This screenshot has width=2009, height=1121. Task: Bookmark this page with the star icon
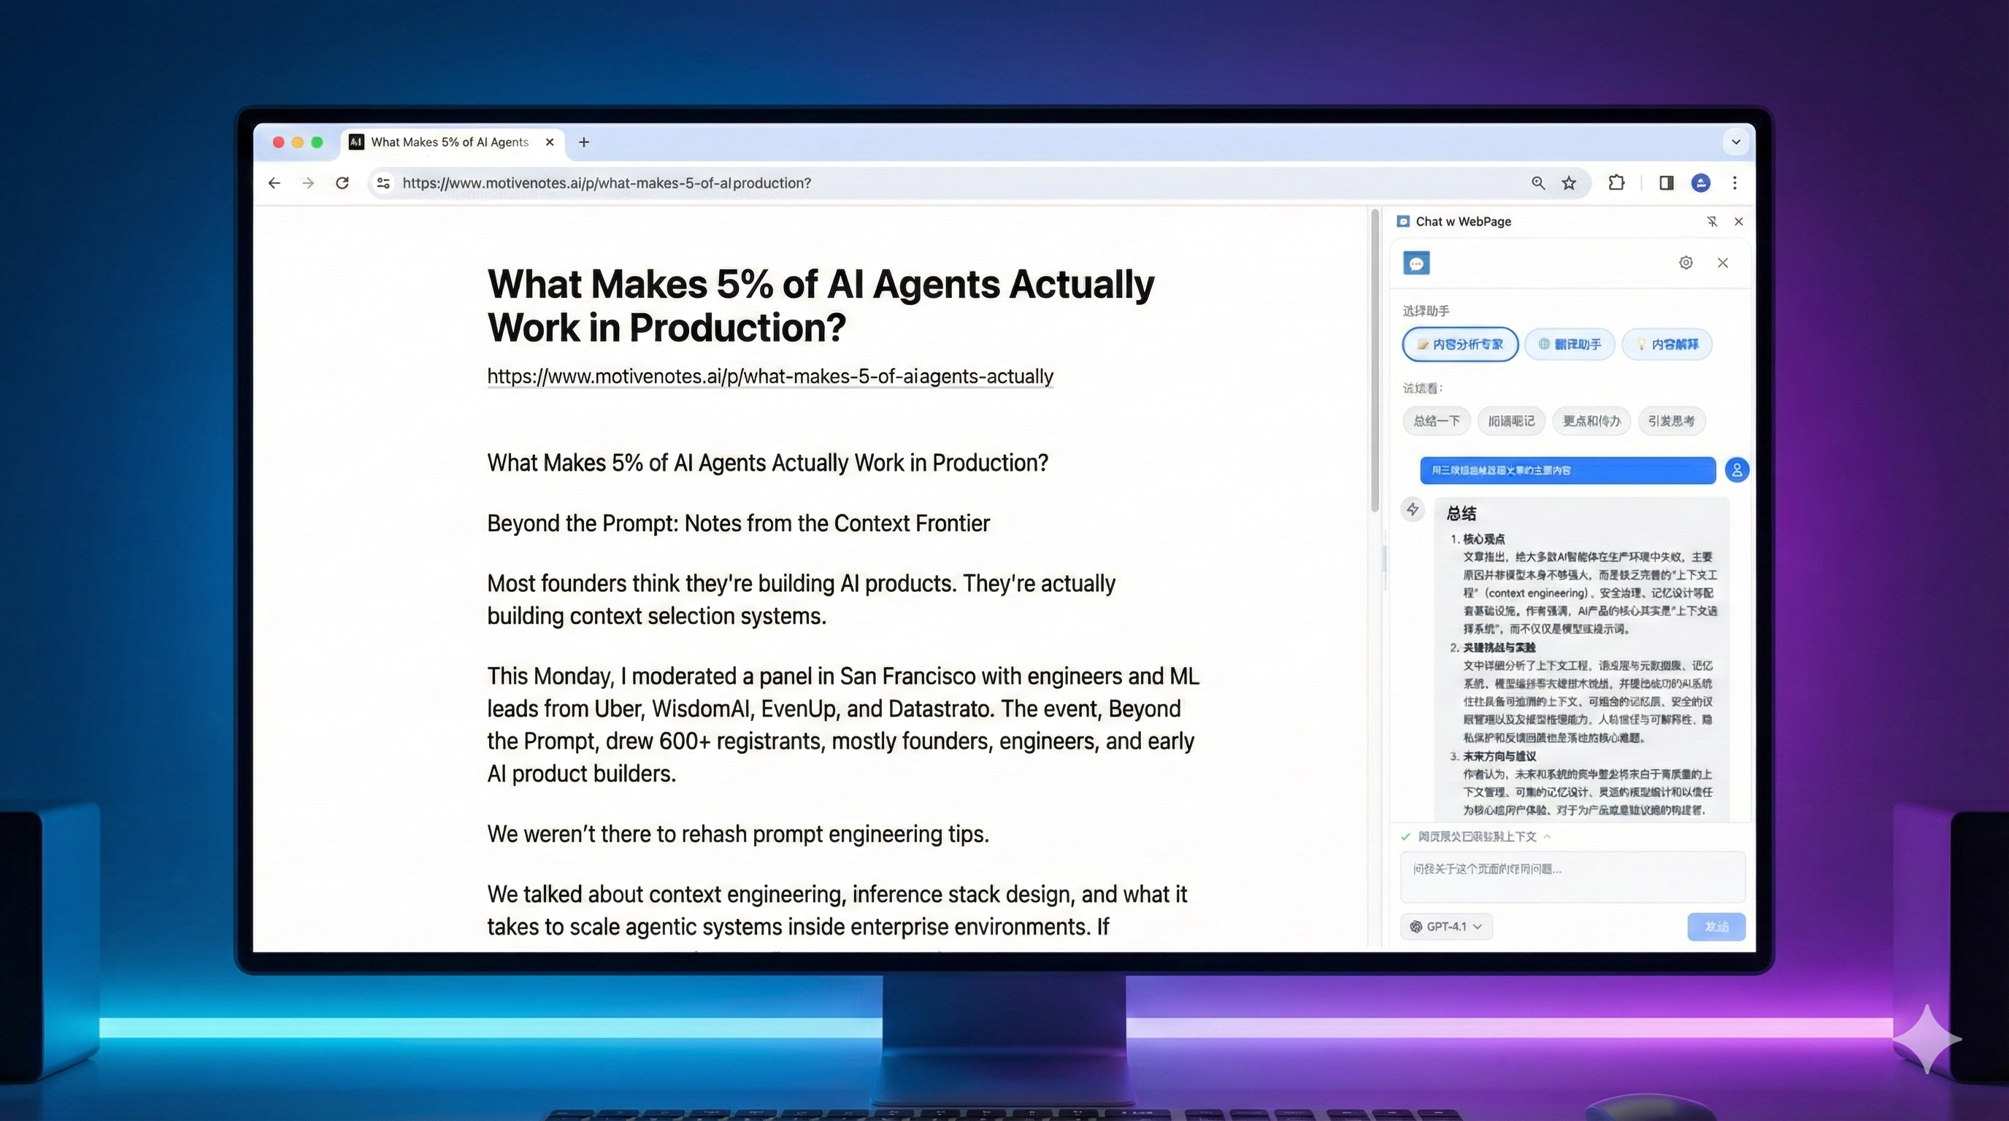[1569, 182]
